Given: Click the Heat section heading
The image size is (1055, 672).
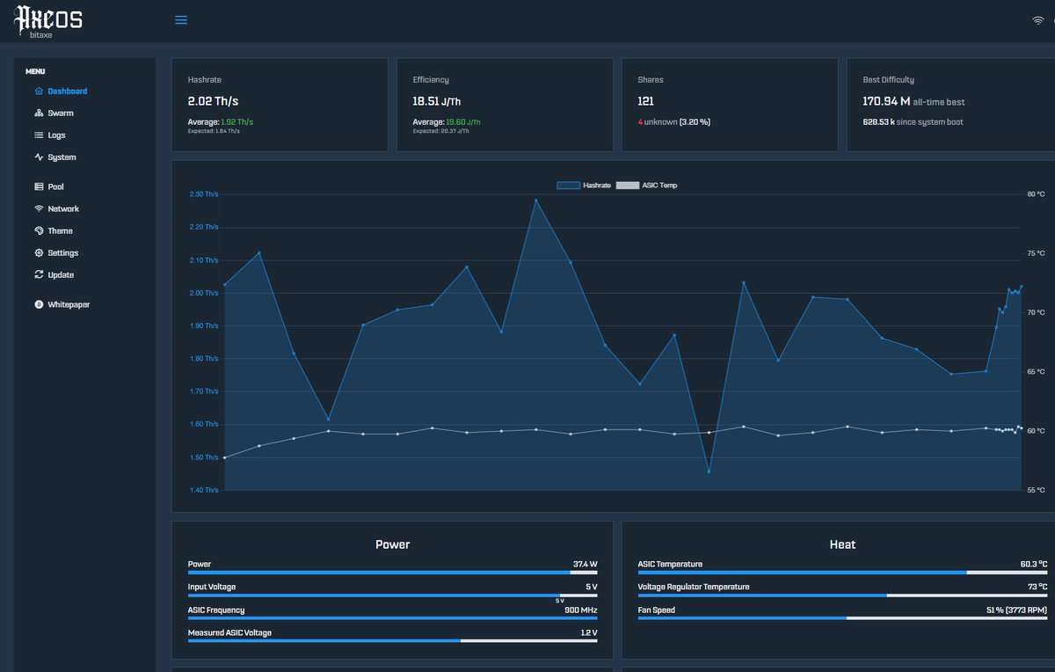Looking at the screenshot, I should [842, 544].
